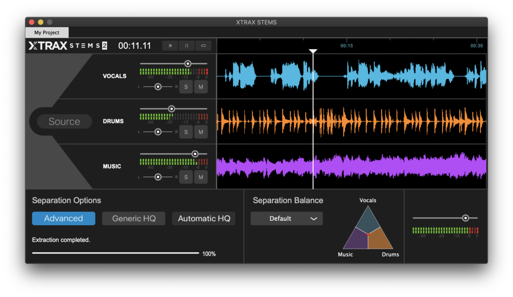Click the Music level meter
This screenshot has width=513, height=297.
174,162
